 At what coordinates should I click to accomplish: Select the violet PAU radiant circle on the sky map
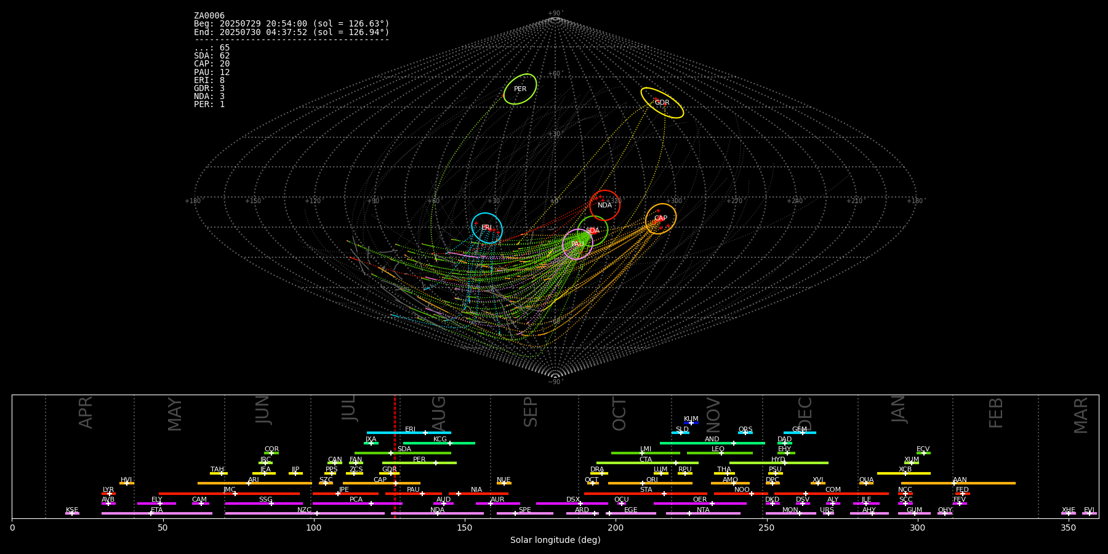click(577, 244)
